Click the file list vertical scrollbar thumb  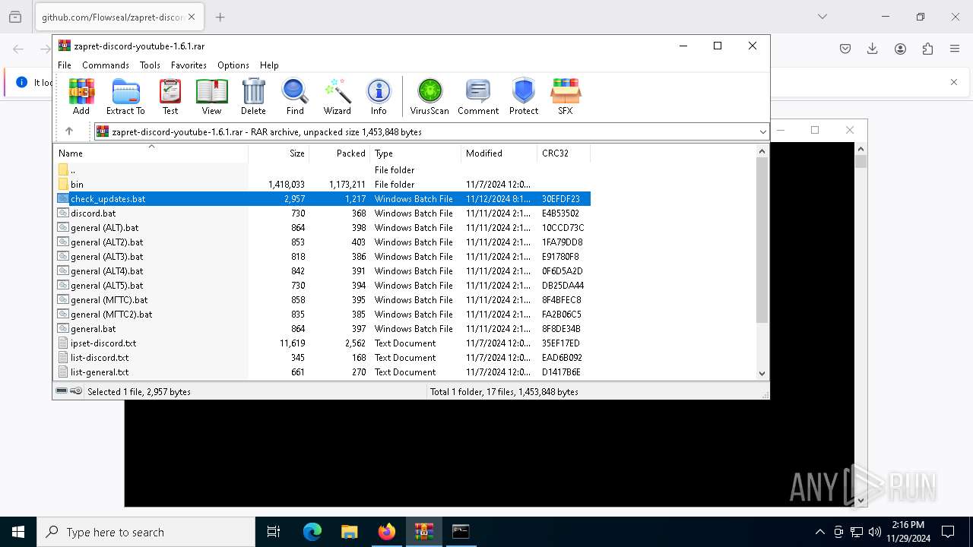pos(762,240)
